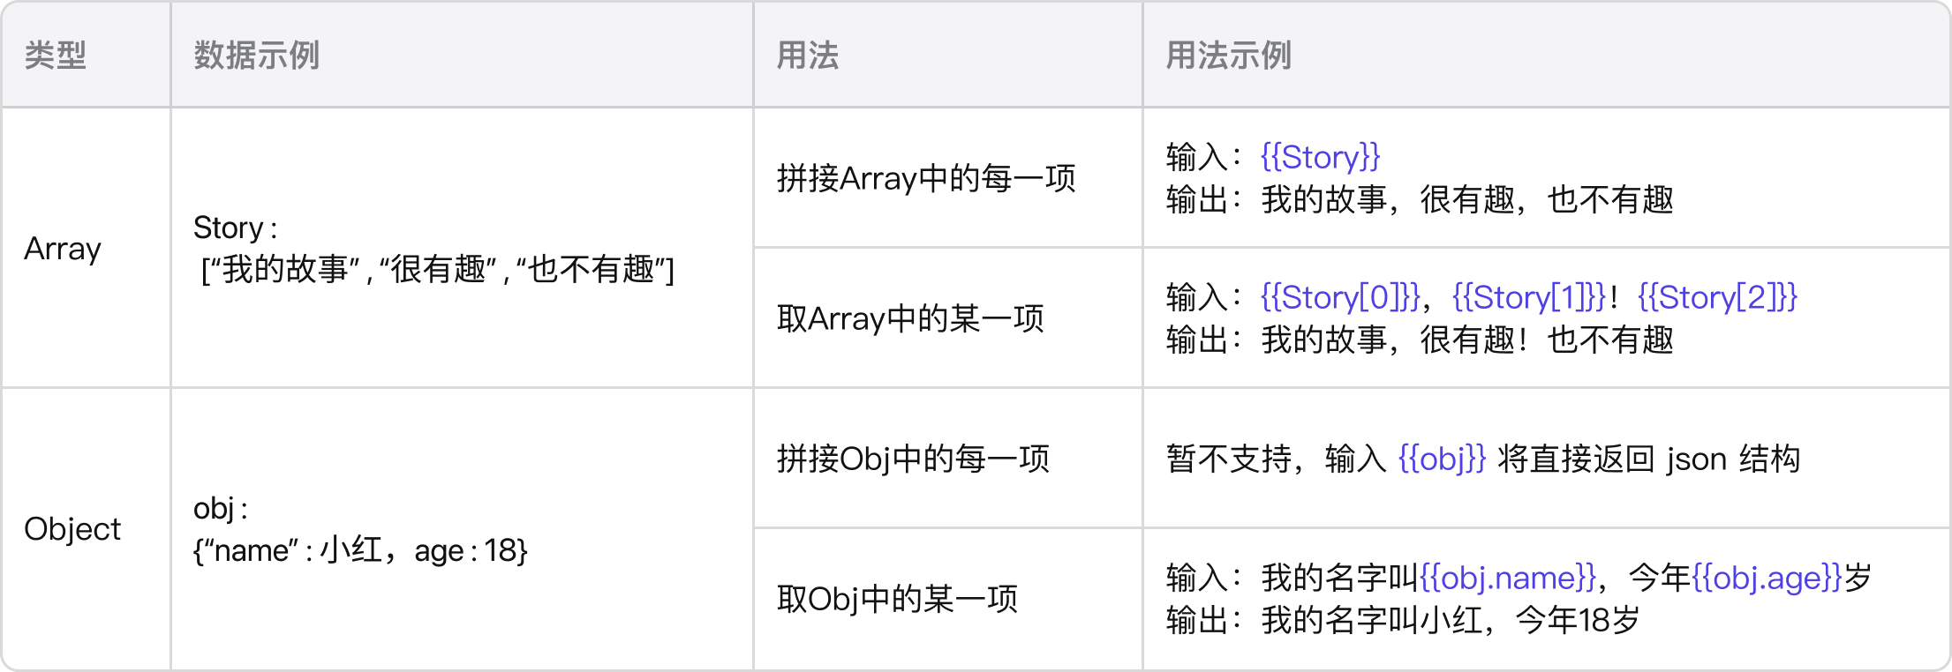The image size is (1952, 672).
Task: Select the Array type cell
Action: click(63, 249)
